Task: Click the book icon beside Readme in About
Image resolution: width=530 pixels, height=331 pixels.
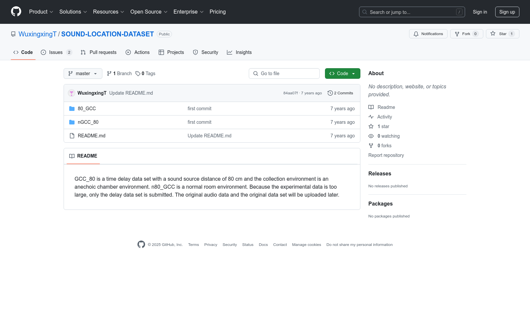Action: coord(371,107)
